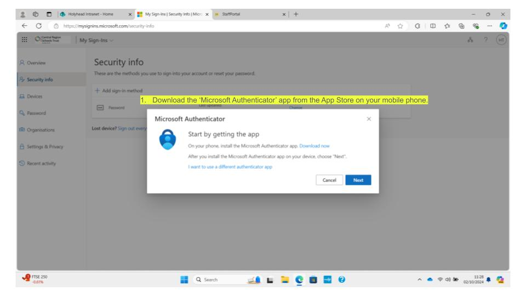Open Microsoft Edge from the taskbar
Viewport: 526px width, 296px height.
[299, 280]
